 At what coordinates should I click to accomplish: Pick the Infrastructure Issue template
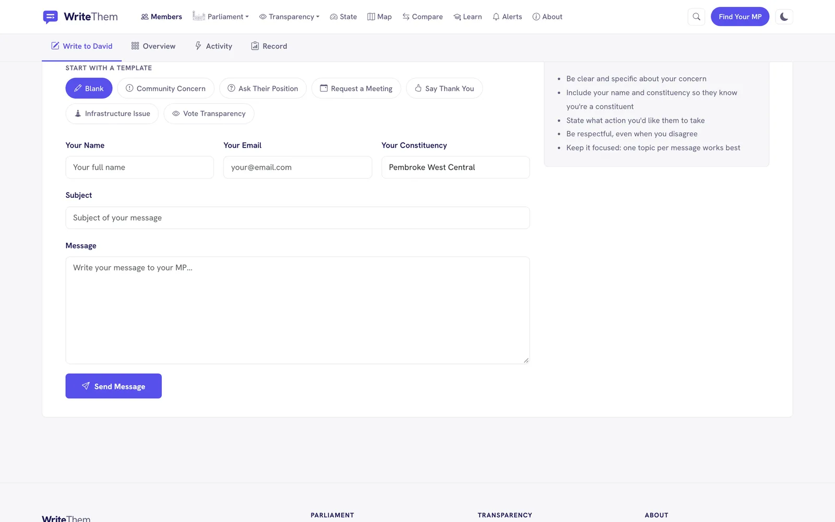(112, 113)
